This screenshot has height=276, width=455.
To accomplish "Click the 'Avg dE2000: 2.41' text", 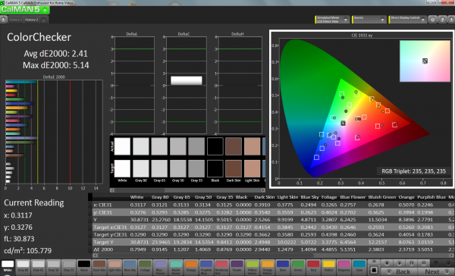I will 55,54.
